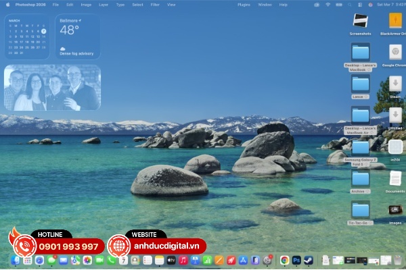Open the Apple menu
This screenshot has height=270, width=406.
7,5
